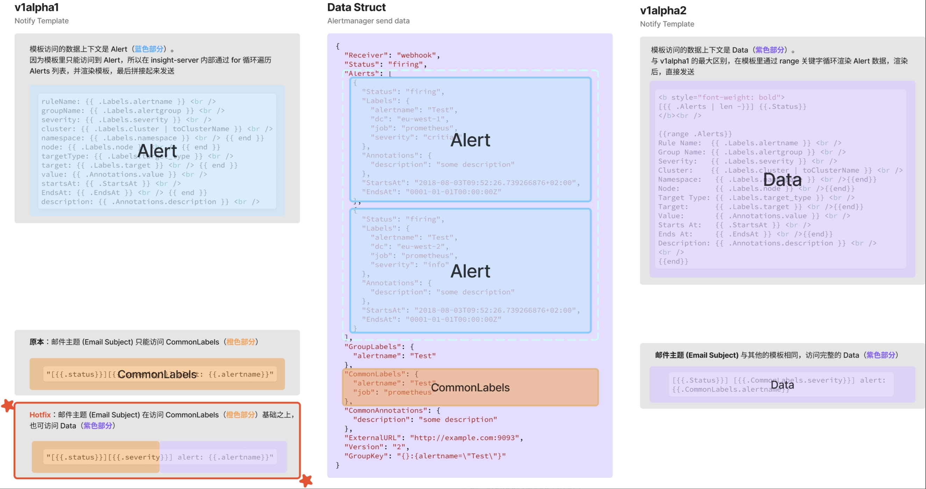Click the "Receiver": "webhook" line
This screenshot has width=926, height=489.
[392, 55]
